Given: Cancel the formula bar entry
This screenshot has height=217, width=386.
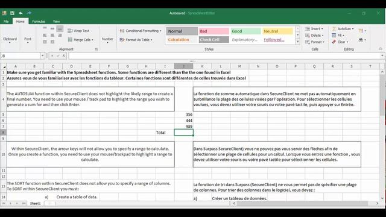Looking at the screenshot, I should click(x=52, y=56).
